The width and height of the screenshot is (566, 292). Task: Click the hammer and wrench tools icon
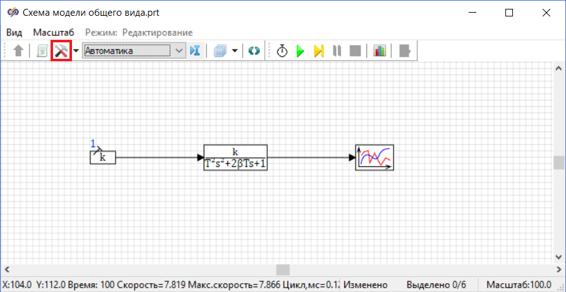tap(61, 51)
